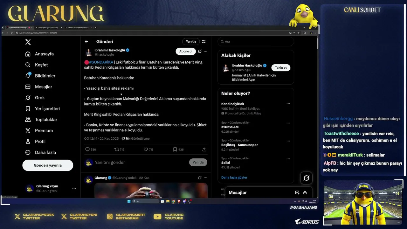The image size is (407, 229).
Task: Open more options on Haskoloğlu post
Action: coord(205,51)
